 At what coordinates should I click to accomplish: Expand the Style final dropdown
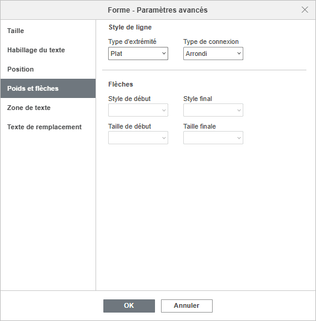[213, 110]
